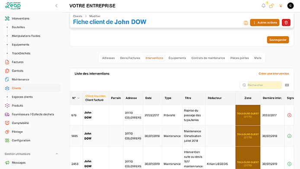Sort by N° column arrow
This screenshot has height=169, width=300.
coord(78,98)
